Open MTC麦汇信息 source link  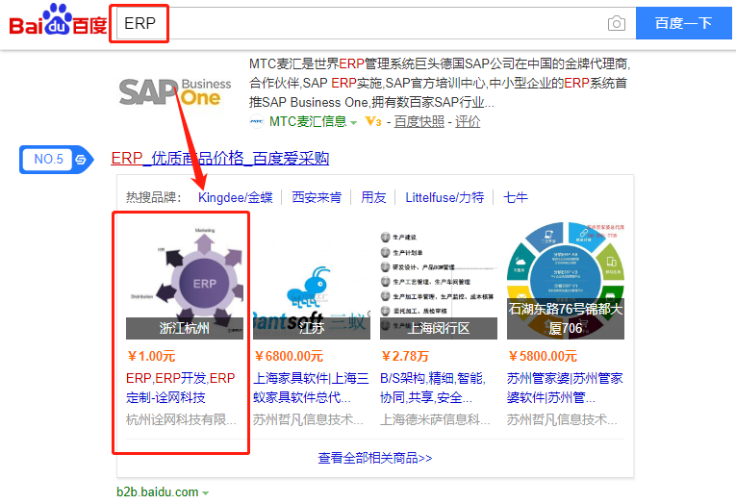[308, 122]
